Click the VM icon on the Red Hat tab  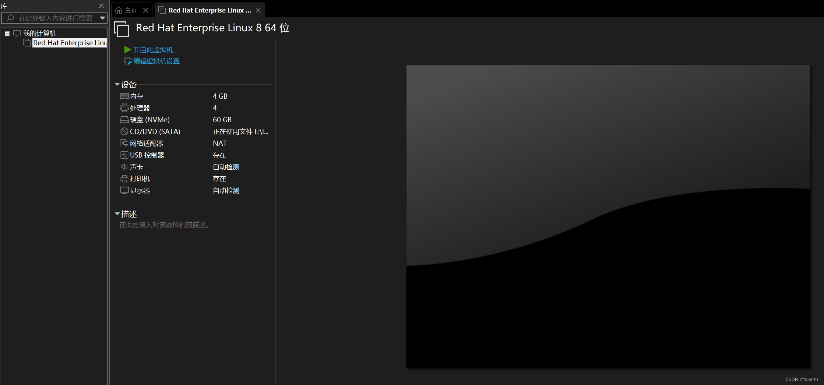(162, 10)
